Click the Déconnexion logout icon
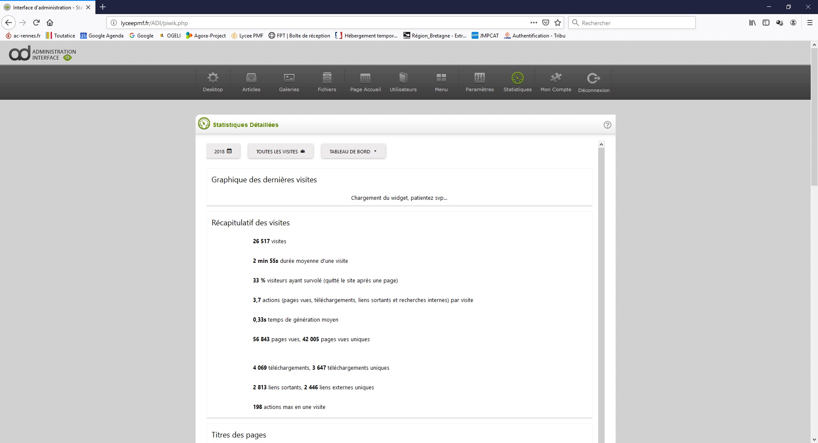The height and width of the screenshot is (443, 818). (x=593, y=78)
